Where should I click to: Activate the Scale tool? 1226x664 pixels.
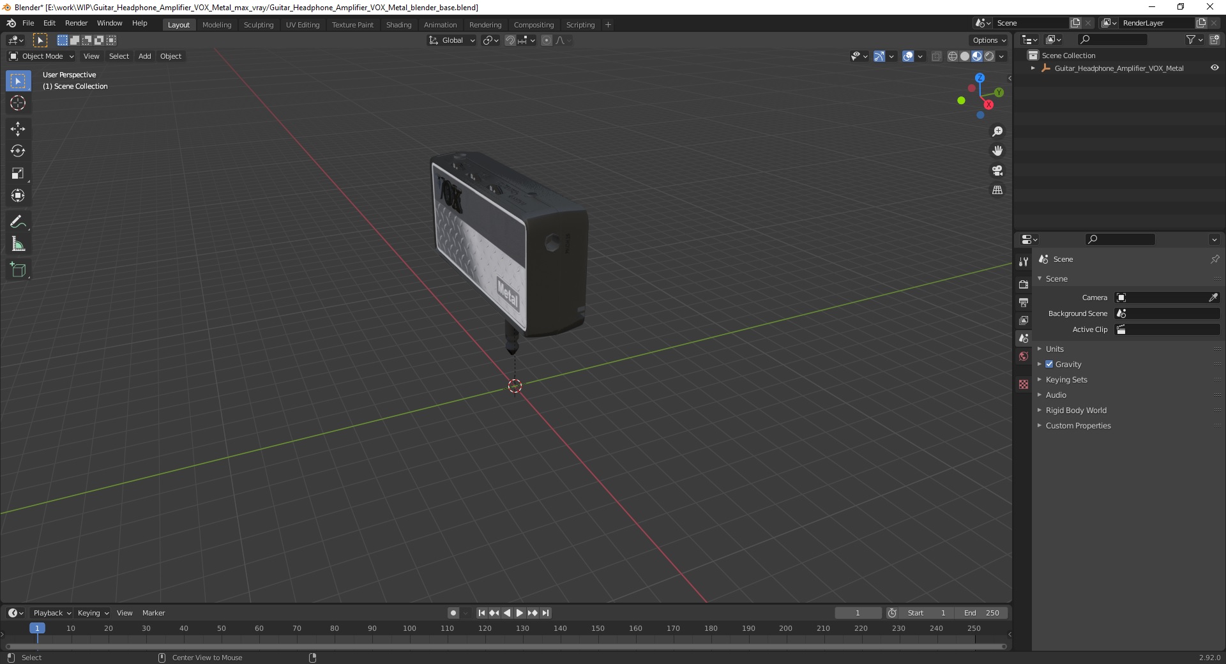[18, 174]
